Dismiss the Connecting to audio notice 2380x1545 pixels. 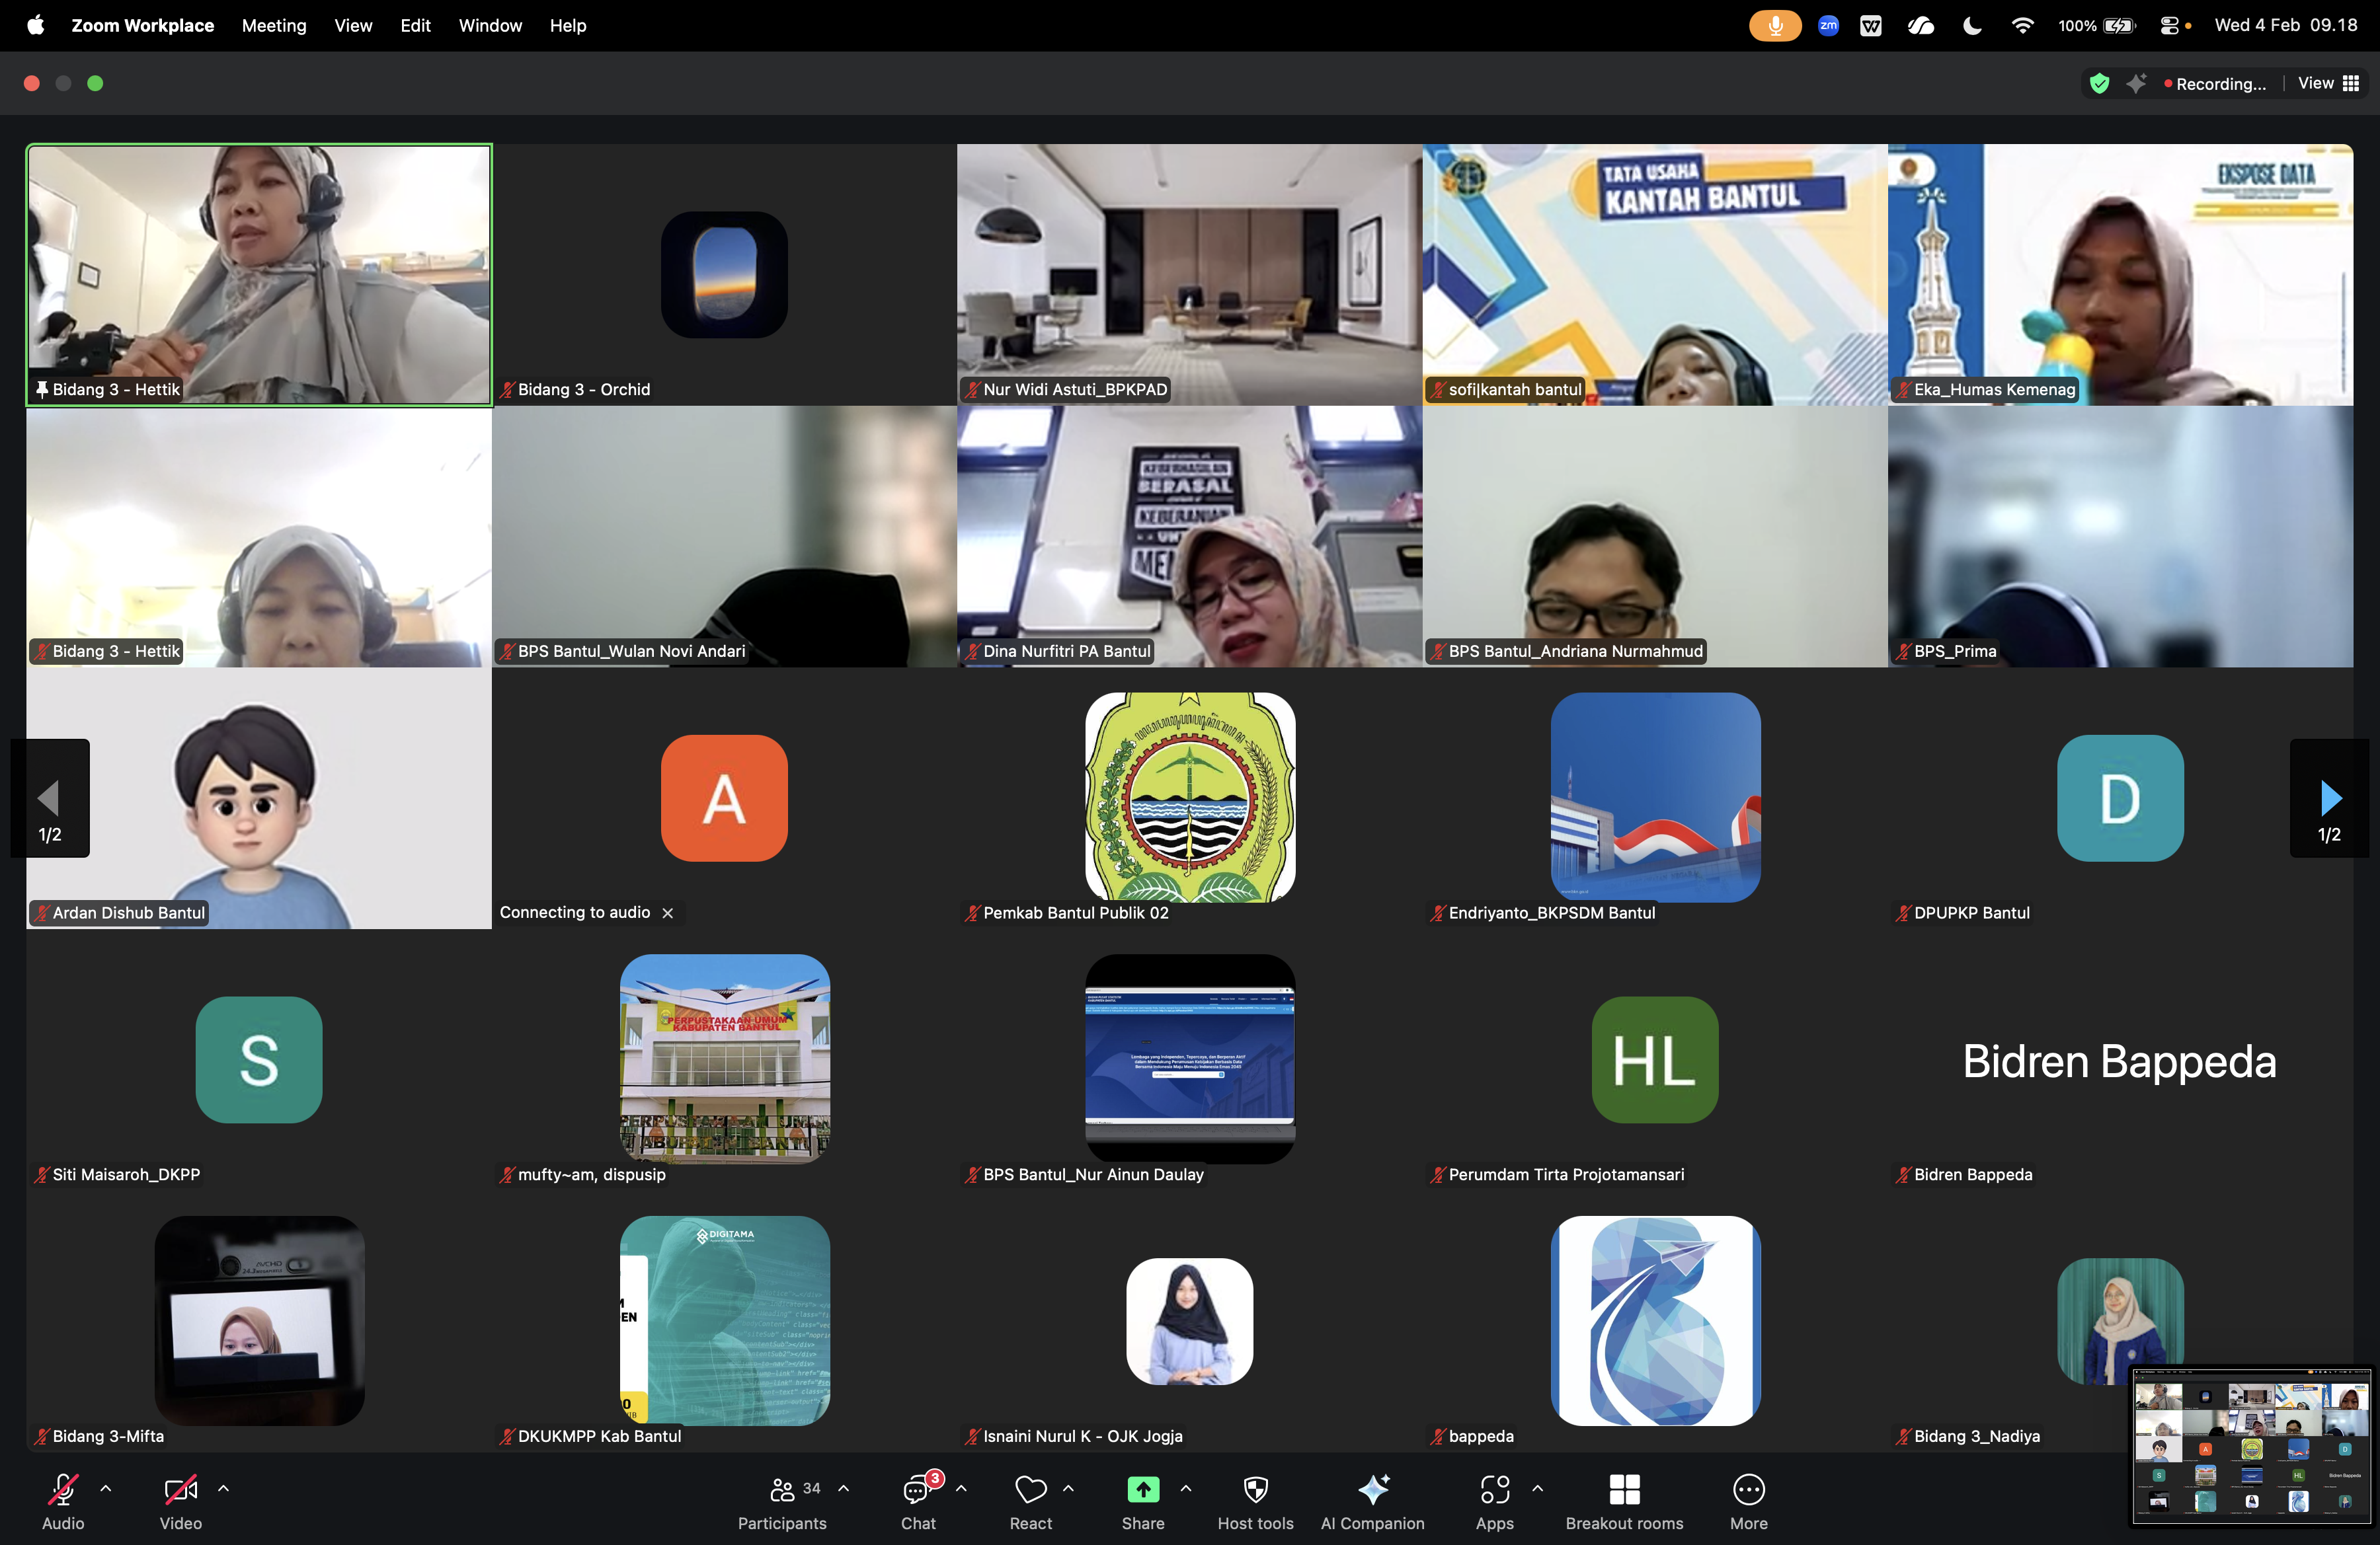(x=668, y=913)
